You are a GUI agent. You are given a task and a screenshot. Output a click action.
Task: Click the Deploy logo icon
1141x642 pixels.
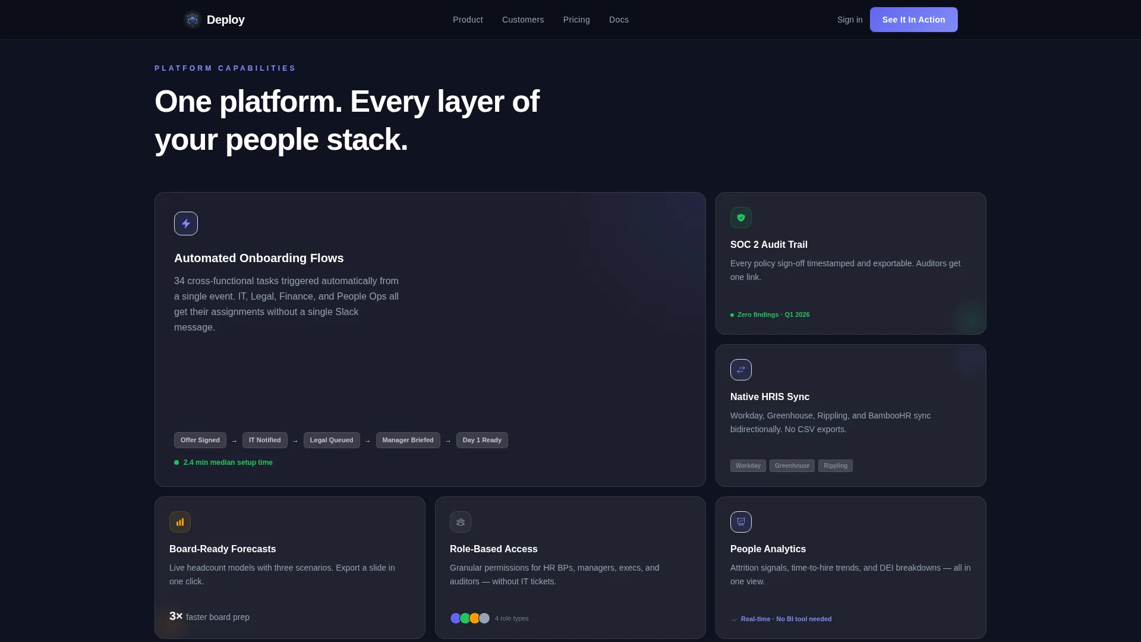tap(193, 20)
